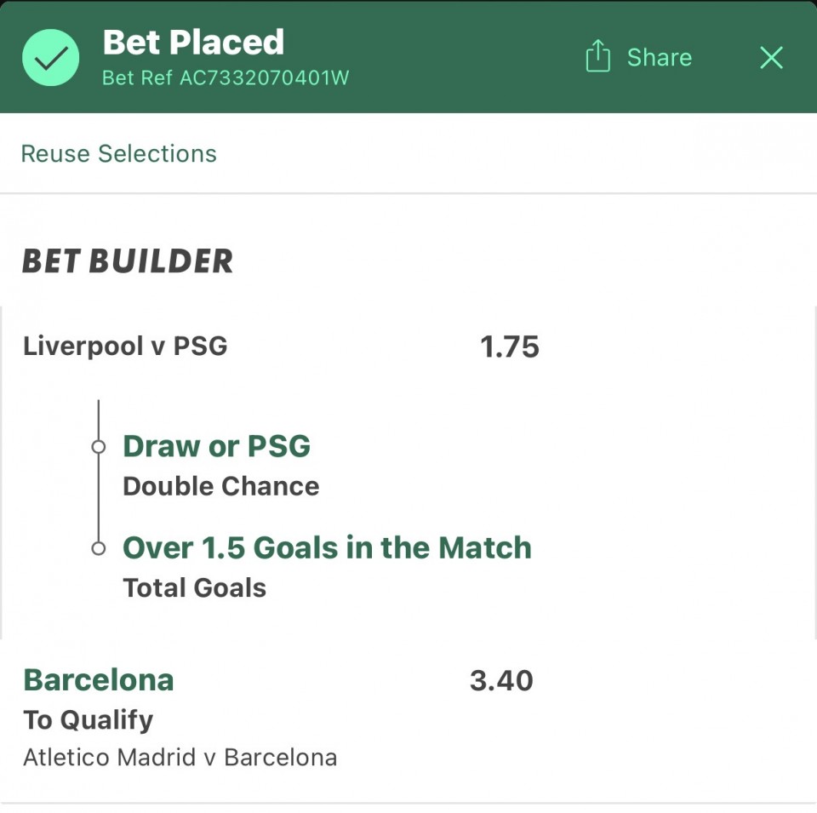Click the circle marker beside Draw or PSG
The image size is (817, 813).
[x=99, y=446]
